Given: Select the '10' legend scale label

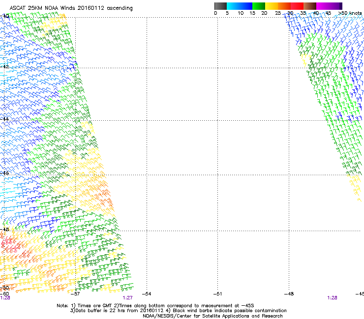Looking at the screenshot, I should [x=241, y=13].
